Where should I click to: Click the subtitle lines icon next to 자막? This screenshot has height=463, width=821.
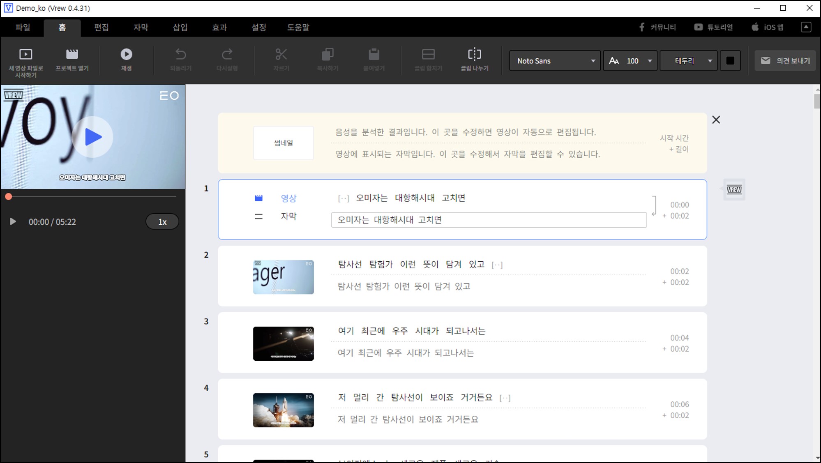pyautogui.click(x=258, y=217)
